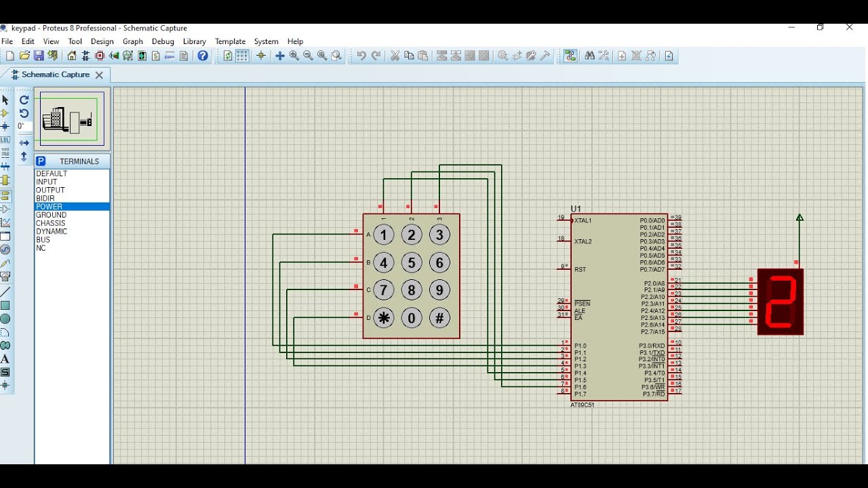The width and height of the screenshot is (868, 488).
Task: Add a new sheet icon
Action: coord(622,56)
